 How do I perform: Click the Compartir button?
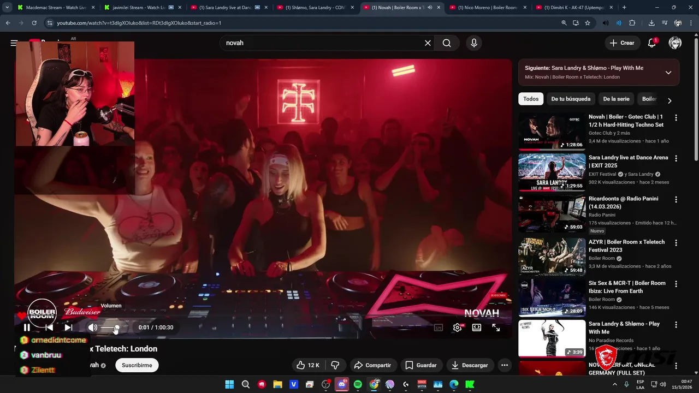pos(372,365)
